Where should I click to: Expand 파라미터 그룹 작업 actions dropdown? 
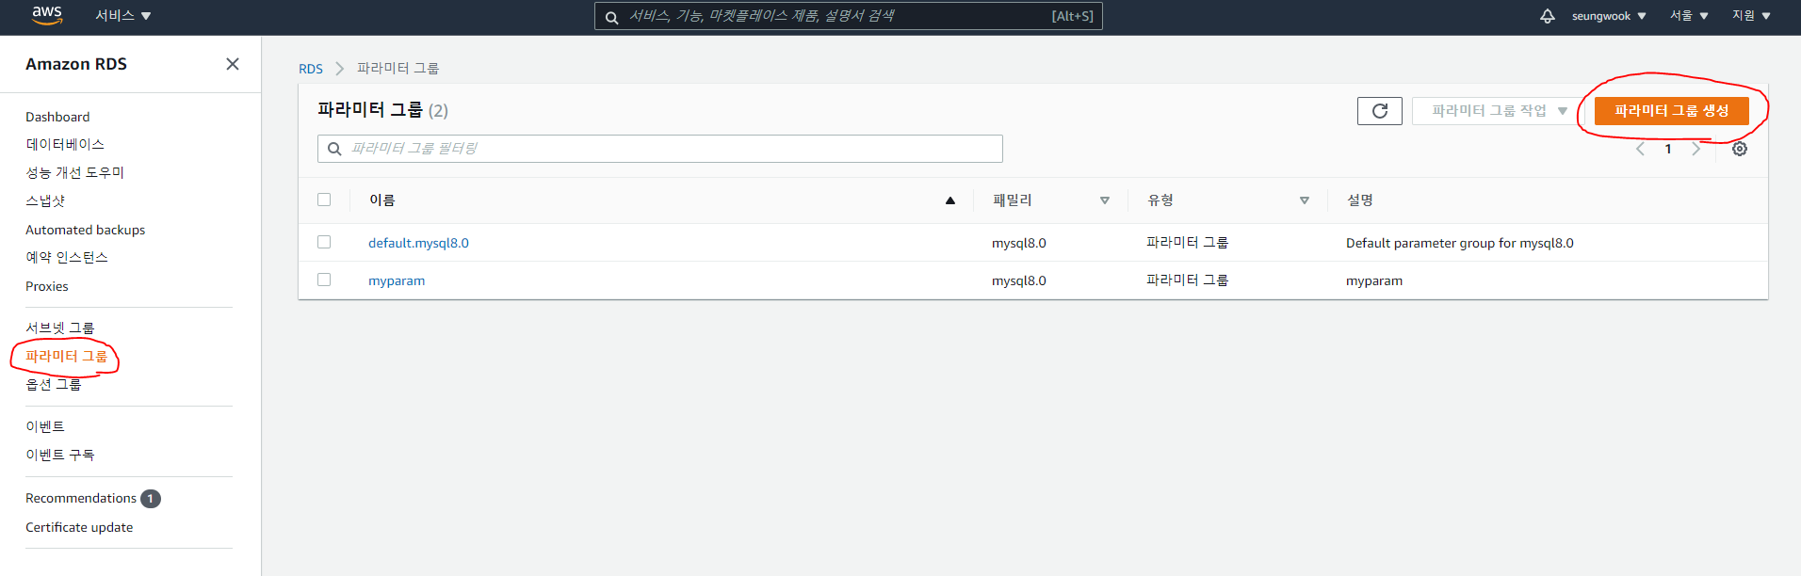(1499, 111)
